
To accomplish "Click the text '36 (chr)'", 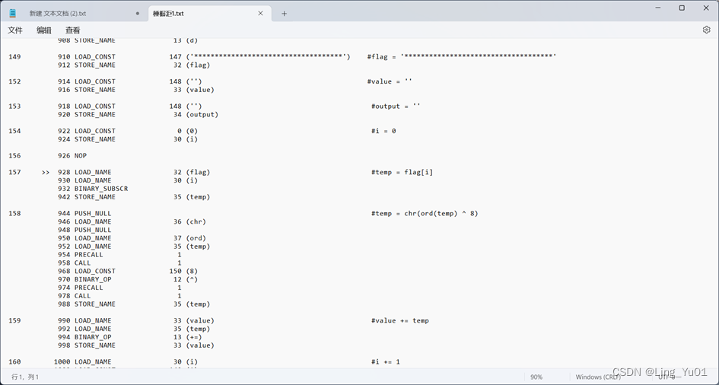I will coord(190,222).
